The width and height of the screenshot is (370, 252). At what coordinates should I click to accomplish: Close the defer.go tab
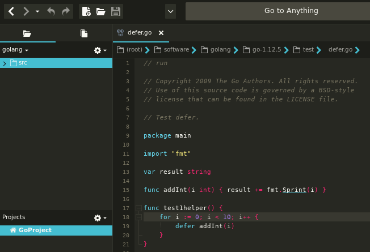click(161, 33)
